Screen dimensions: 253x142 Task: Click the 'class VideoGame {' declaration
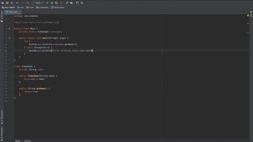click(25, 66)
